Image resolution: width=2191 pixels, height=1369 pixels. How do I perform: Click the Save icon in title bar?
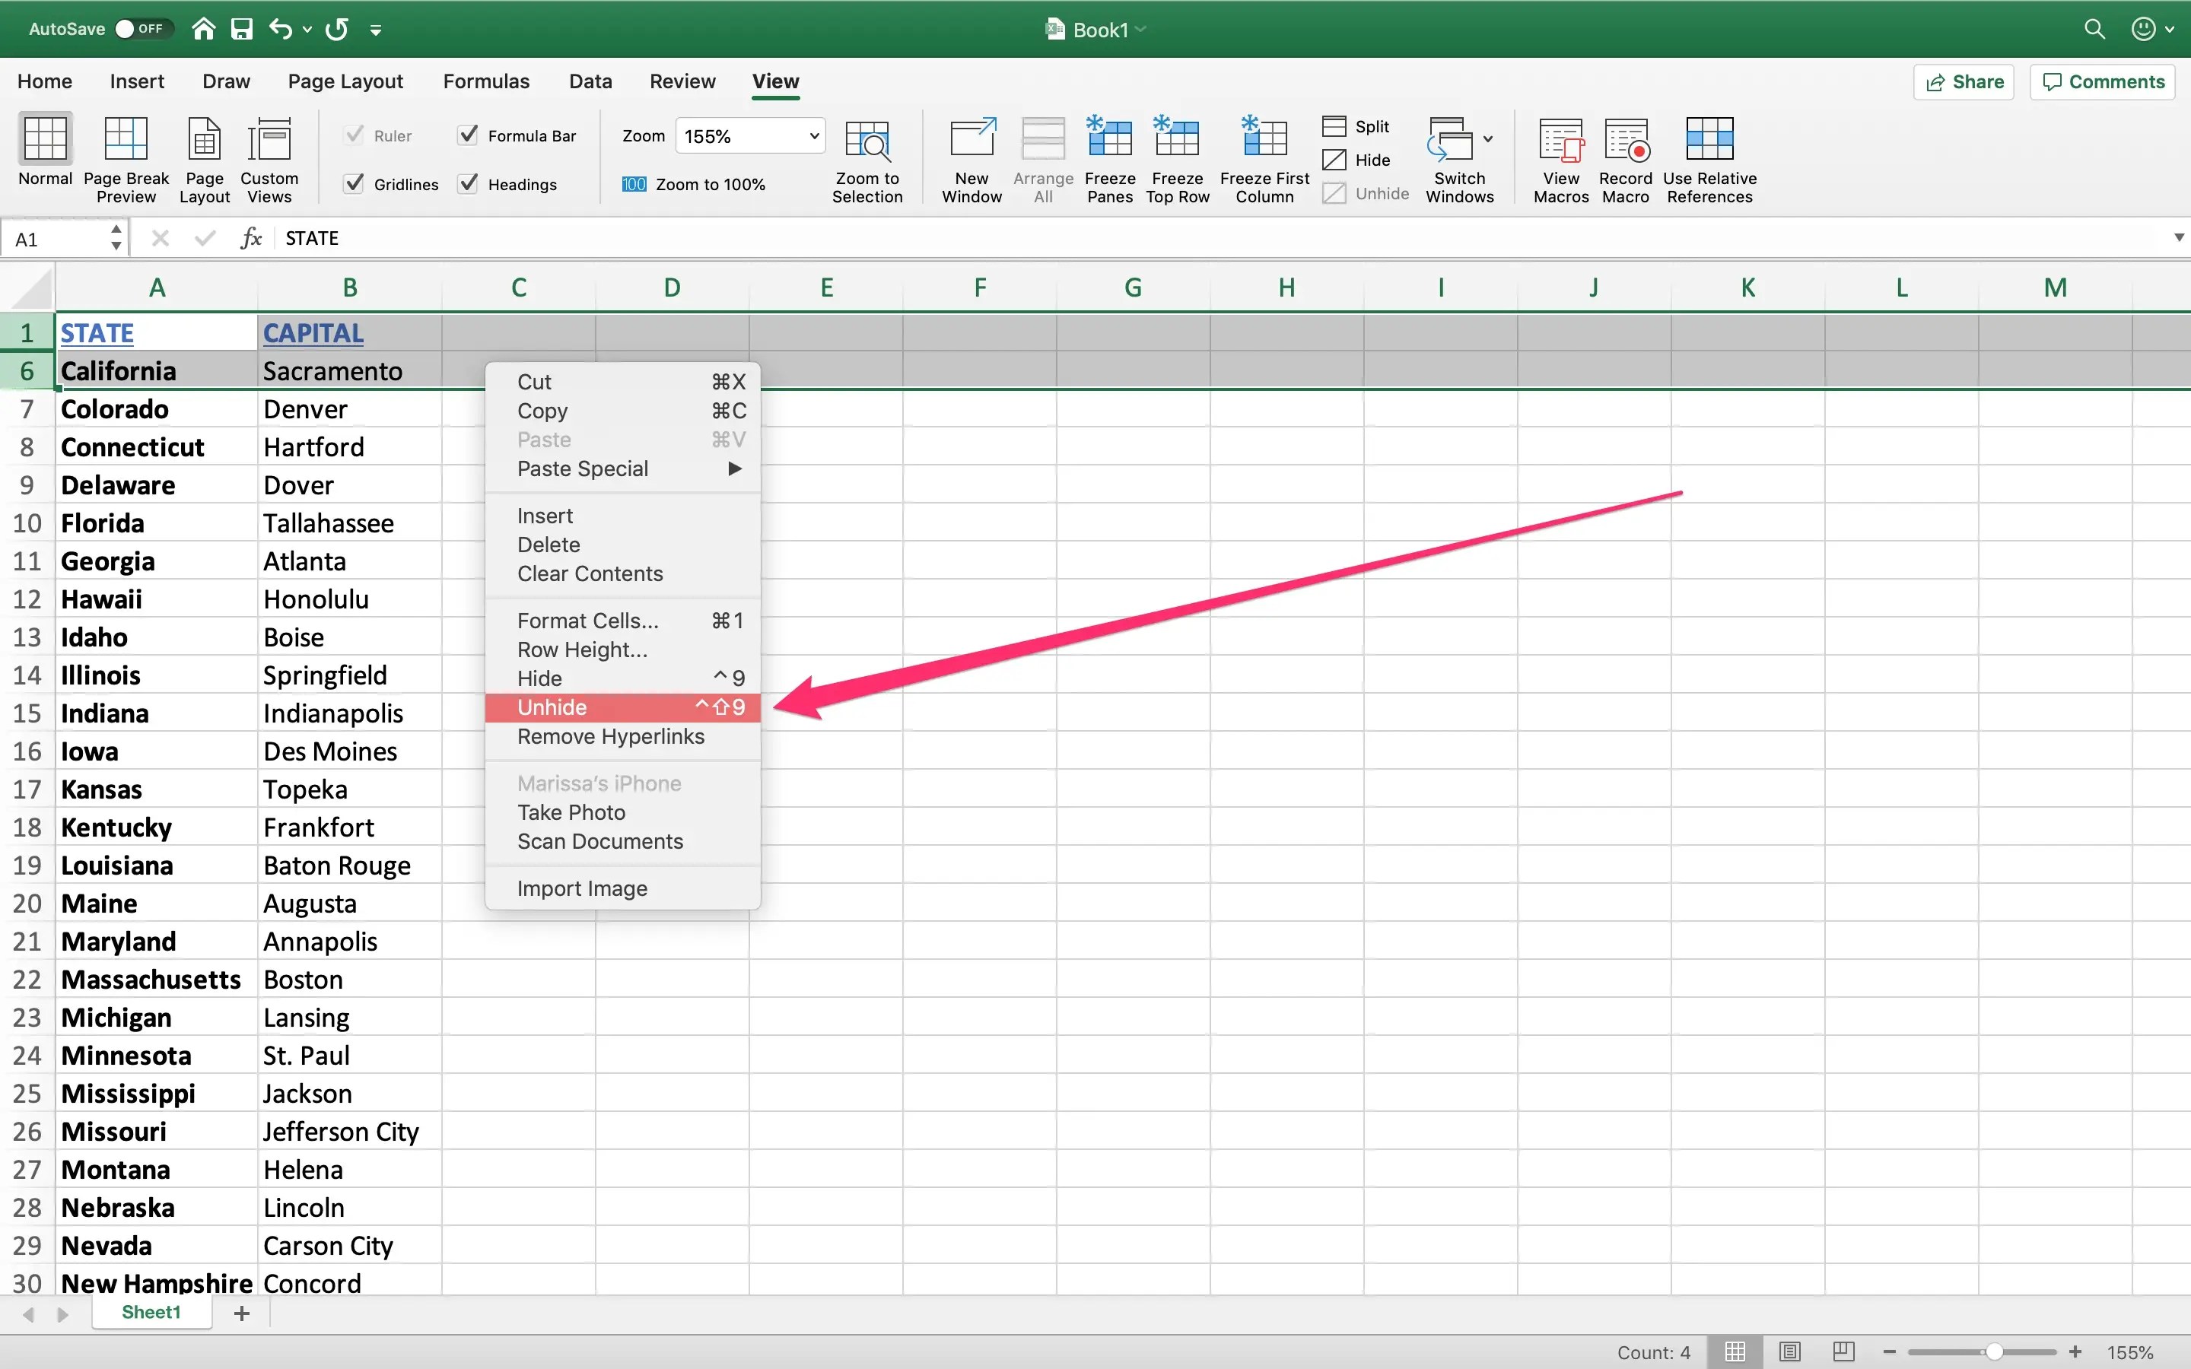tap(242, 29)
